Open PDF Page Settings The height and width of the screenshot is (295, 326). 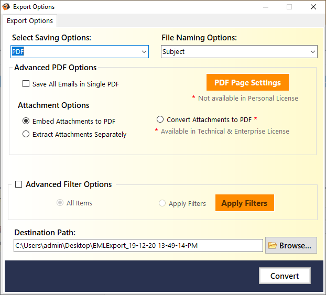pos(248,82)
